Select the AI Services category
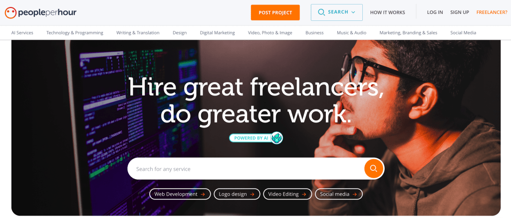 [22, 33]
